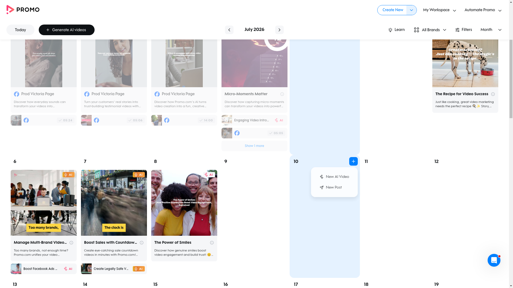Click the blue plus icon on day 10
This screenshot has height=288, width=513.
(353, 161)
